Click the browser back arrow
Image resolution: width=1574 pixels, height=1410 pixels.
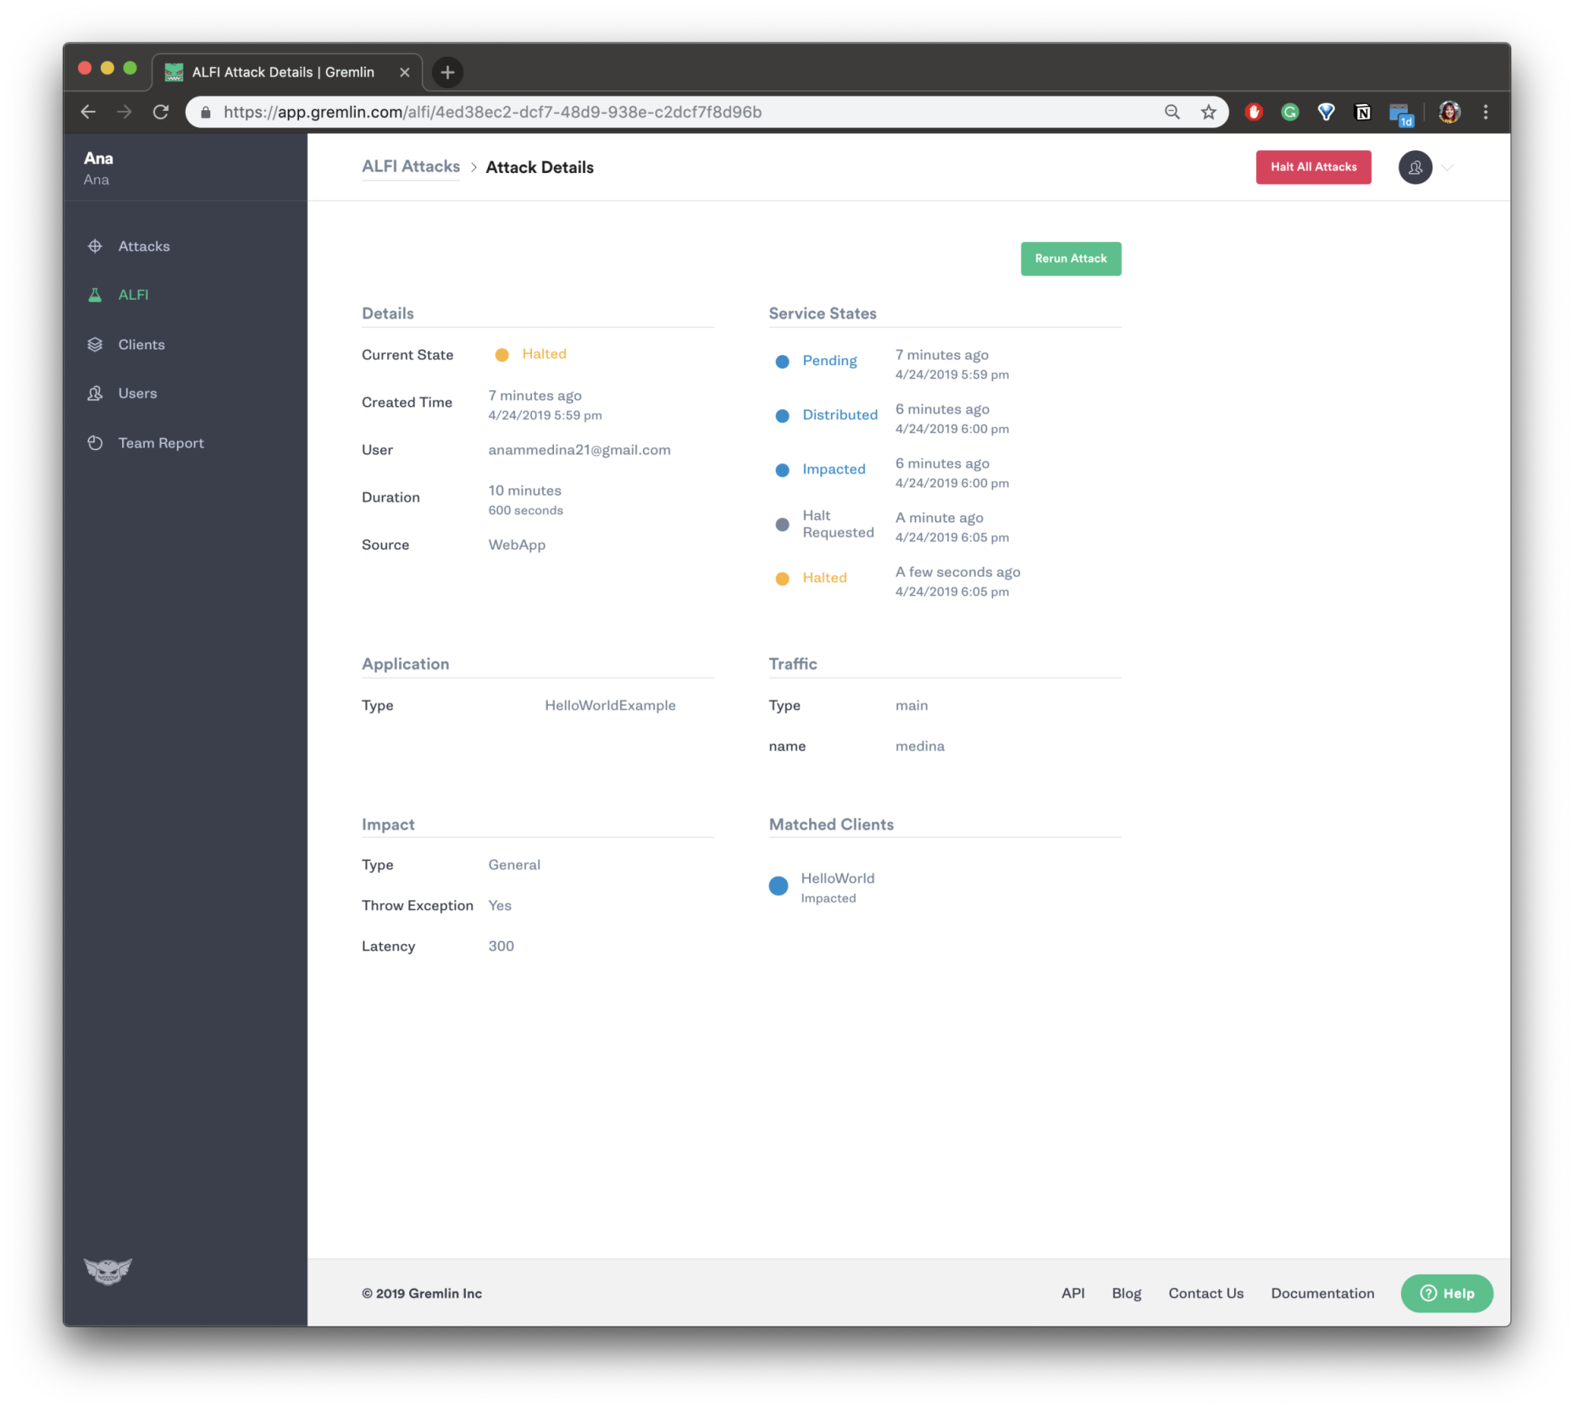pos(88,112)
